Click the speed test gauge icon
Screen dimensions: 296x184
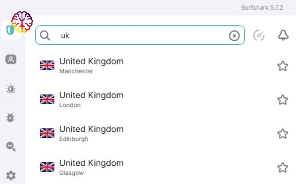pos(259,35)
